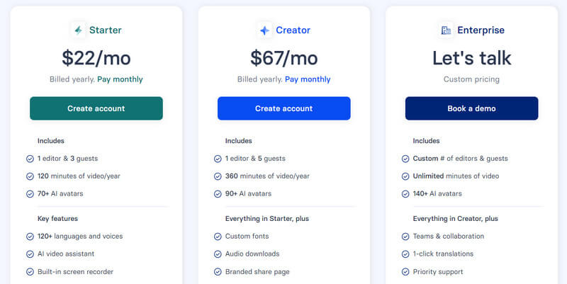Click the checkmark icon beside 70+ AI avatars

pos(30,193)
